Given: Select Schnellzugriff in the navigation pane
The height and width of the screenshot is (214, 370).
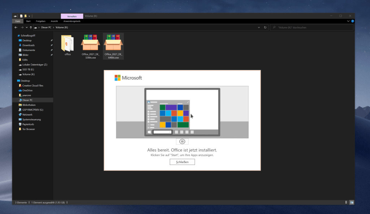Looking at the screenshot, I should (x=26, y=36).
